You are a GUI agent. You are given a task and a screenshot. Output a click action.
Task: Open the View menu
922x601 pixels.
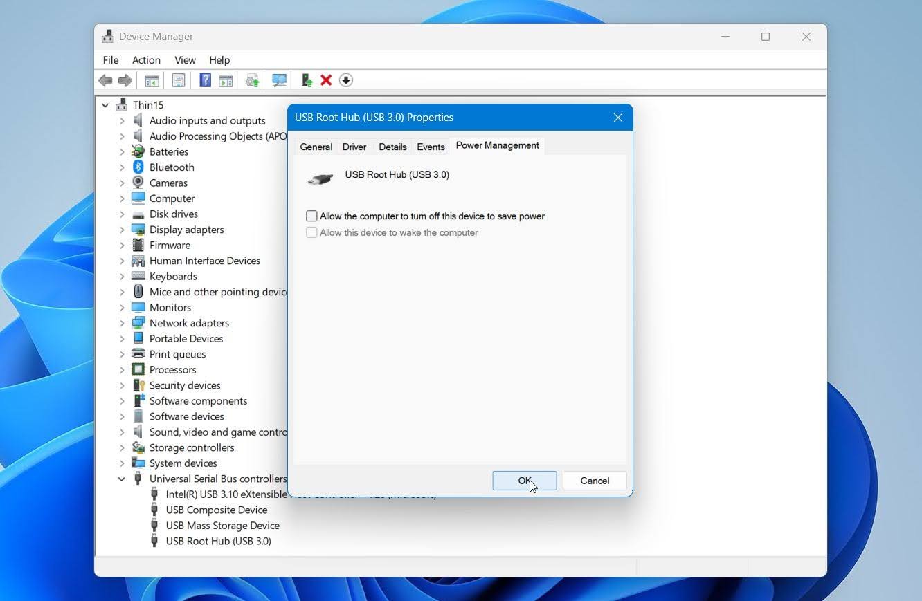[x=185, y=60]
